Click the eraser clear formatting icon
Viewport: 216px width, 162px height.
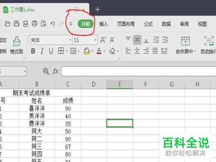click(x=112, y=51)
